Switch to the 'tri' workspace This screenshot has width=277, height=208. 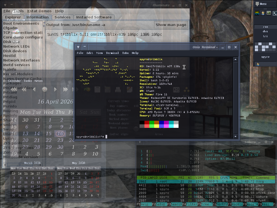[265, 36]
